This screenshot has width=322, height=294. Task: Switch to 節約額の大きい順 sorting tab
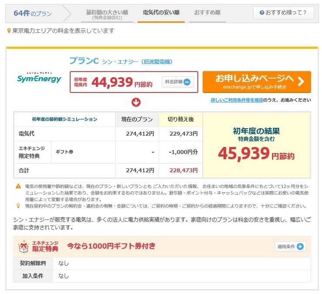[x=107, y=14]
